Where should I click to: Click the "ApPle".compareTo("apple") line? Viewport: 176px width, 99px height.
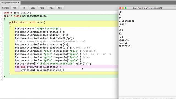point(49,61)
